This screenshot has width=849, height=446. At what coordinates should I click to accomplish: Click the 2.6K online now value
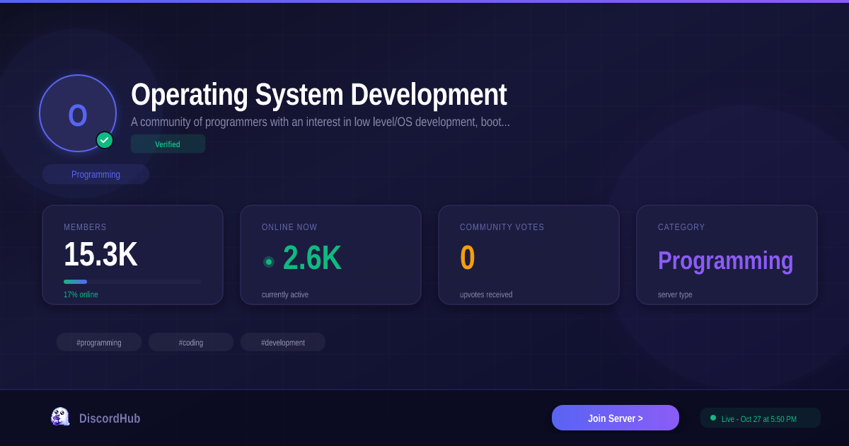[312, 258]
